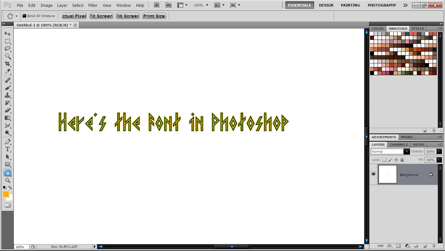Screen dimensions: 445x251
Task: Hide the Background layer with eye icon
Action: point(373,174)
